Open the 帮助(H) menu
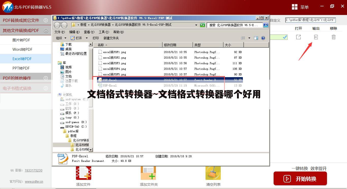This screenshot has height=189, width=347. tap(119, 32)
